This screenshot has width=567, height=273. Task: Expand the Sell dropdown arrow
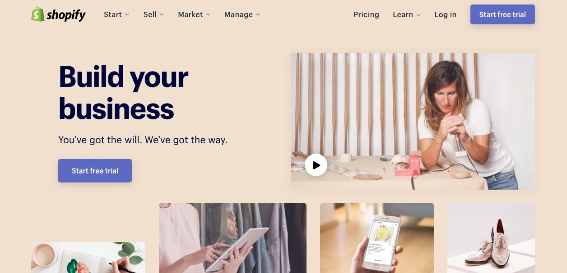tap(162, 15)
